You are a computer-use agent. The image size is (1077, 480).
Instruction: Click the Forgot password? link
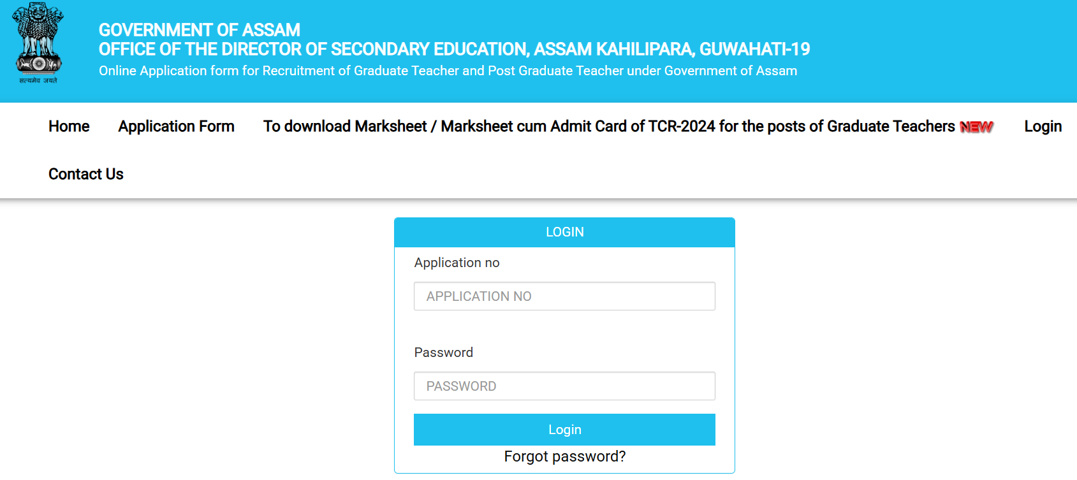point(564,456)
